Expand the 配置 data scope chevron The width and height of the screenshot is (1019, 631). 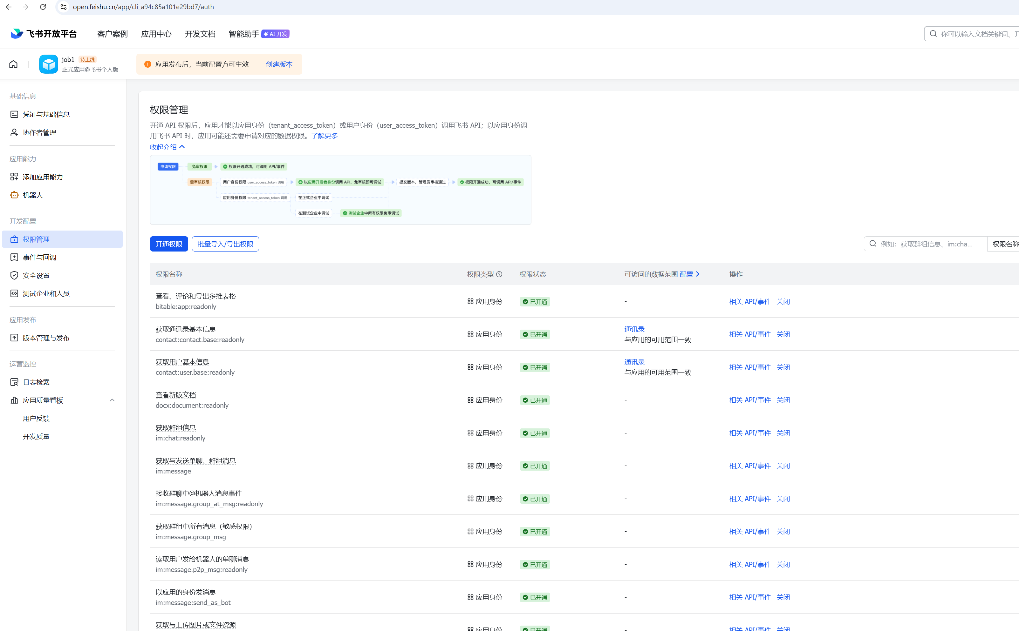698,274
